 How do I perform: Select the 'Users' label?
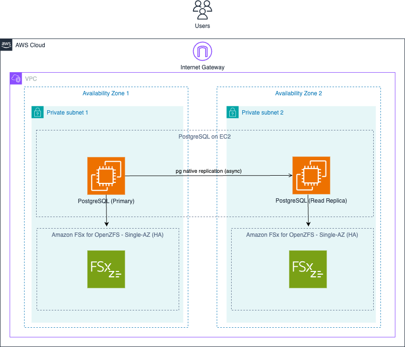202,26
